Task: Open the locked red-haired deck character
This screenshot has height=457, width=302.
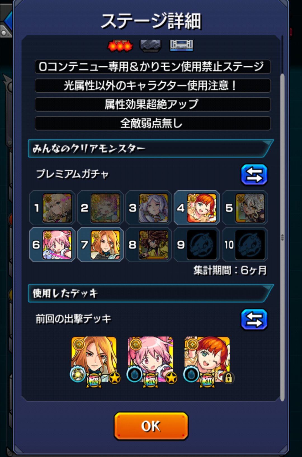Action: point(207,360)
